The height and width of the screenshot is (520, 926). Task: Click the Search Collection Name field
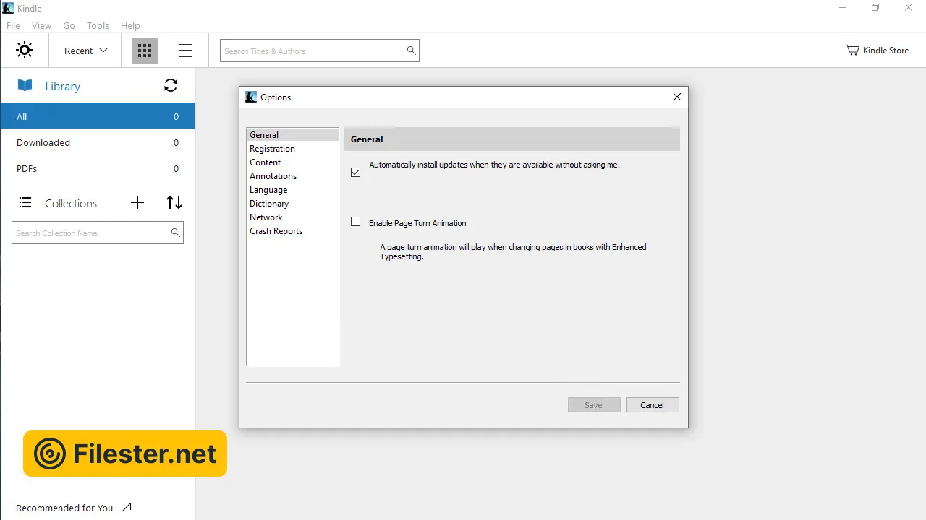(90, 233)
